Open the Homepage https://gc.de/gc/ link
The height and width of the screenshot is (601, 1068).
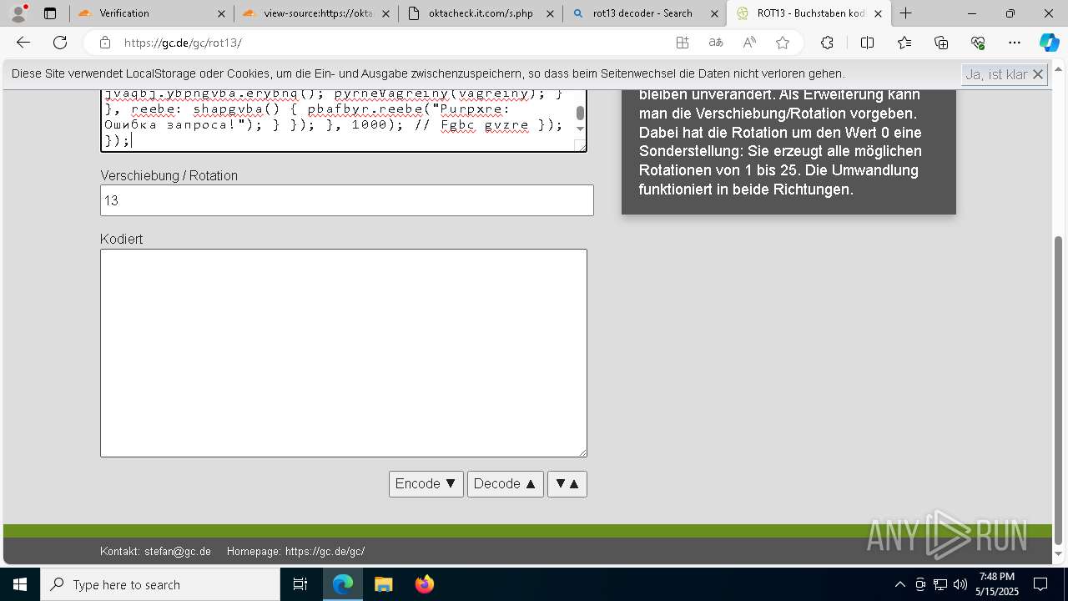[x=325, y=552]
